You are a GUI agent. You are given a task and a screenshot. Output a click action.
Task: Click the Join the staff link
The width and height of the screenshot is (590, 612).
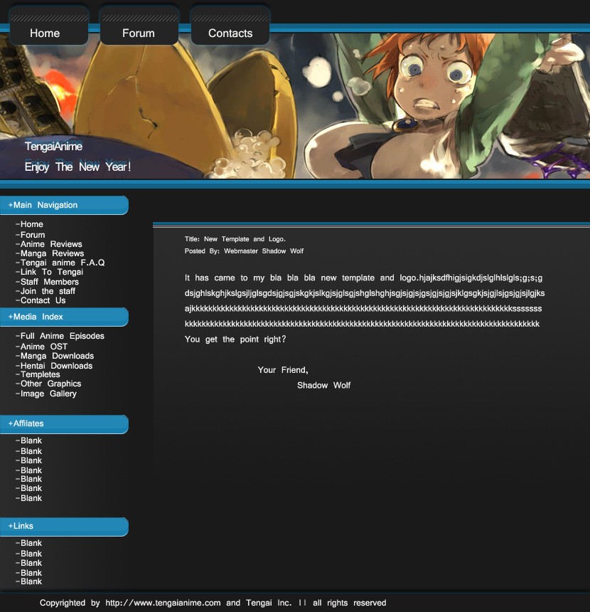pyautogui.click(x=45, y=291)
